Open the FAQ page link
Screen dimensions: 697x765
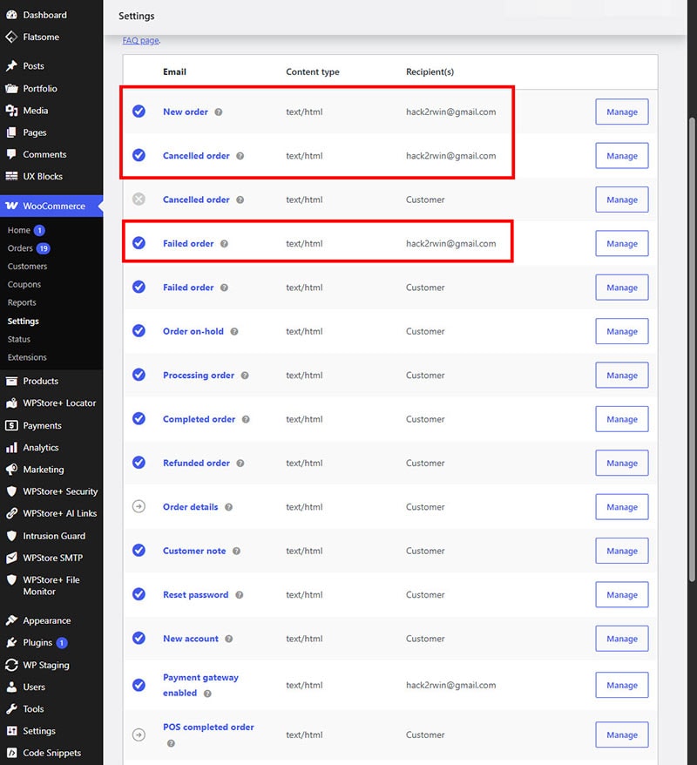pyautogui.click(x=140, y=40)
